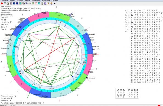Select the Экраны menu item

[12, 1]
